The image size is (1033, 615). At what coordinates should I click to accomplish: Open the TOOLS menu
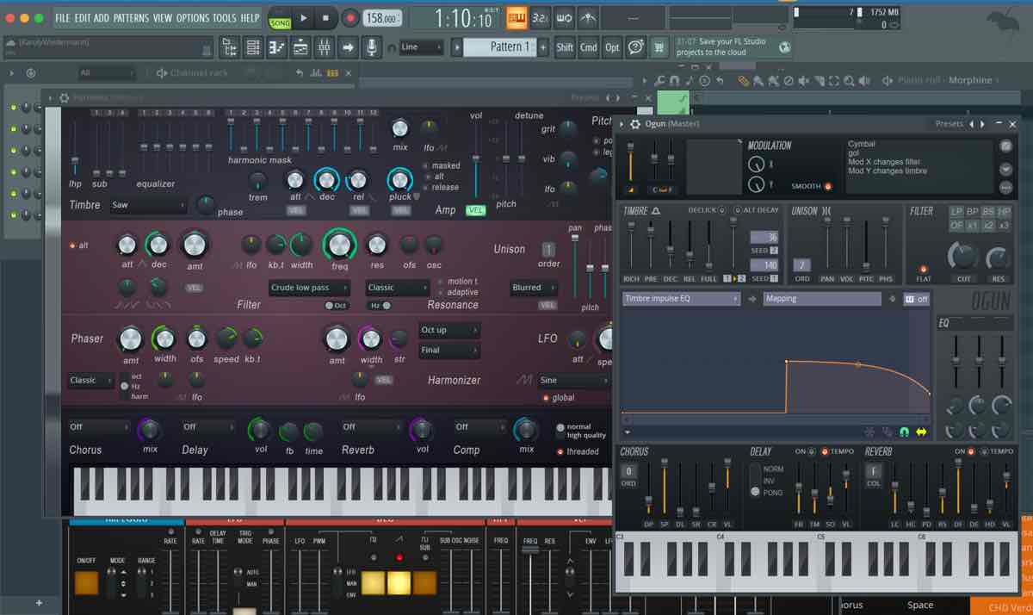(225, 17)
